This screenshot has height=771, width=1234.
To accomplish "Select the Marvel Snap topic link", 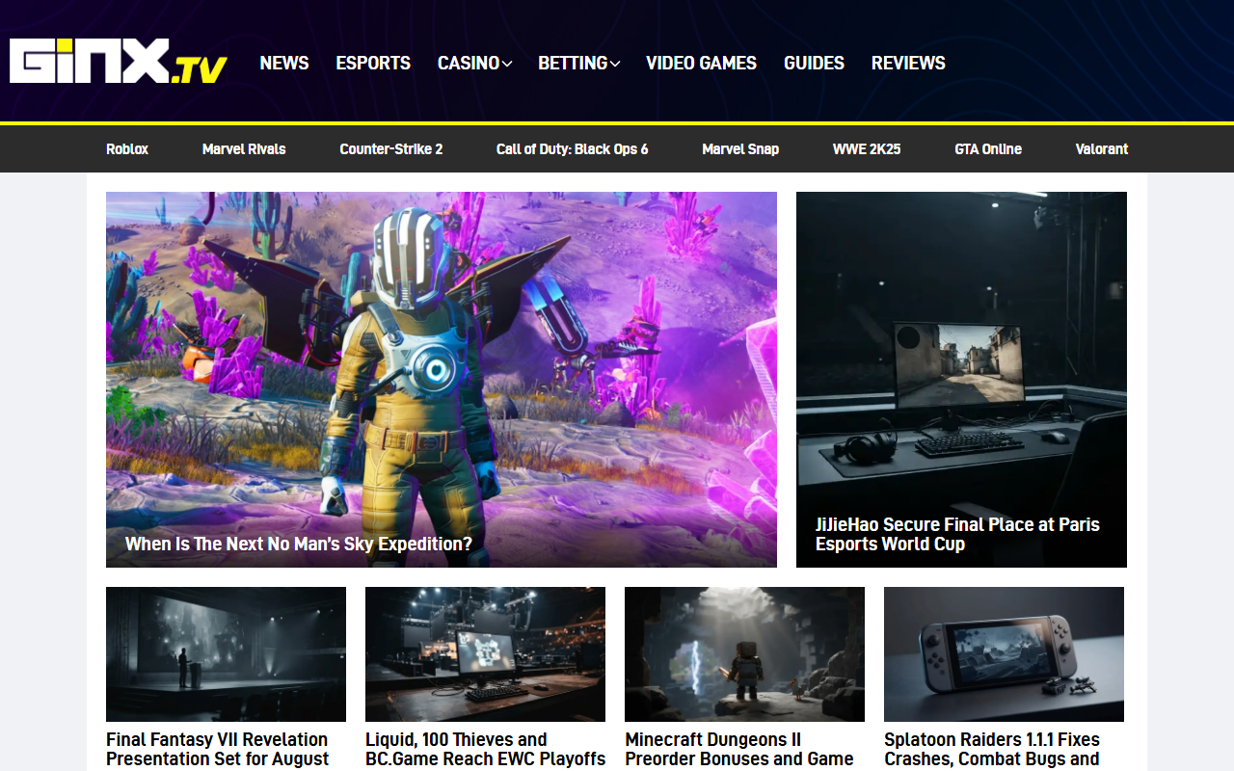I will pyautogui.click(x=740, y=149).
